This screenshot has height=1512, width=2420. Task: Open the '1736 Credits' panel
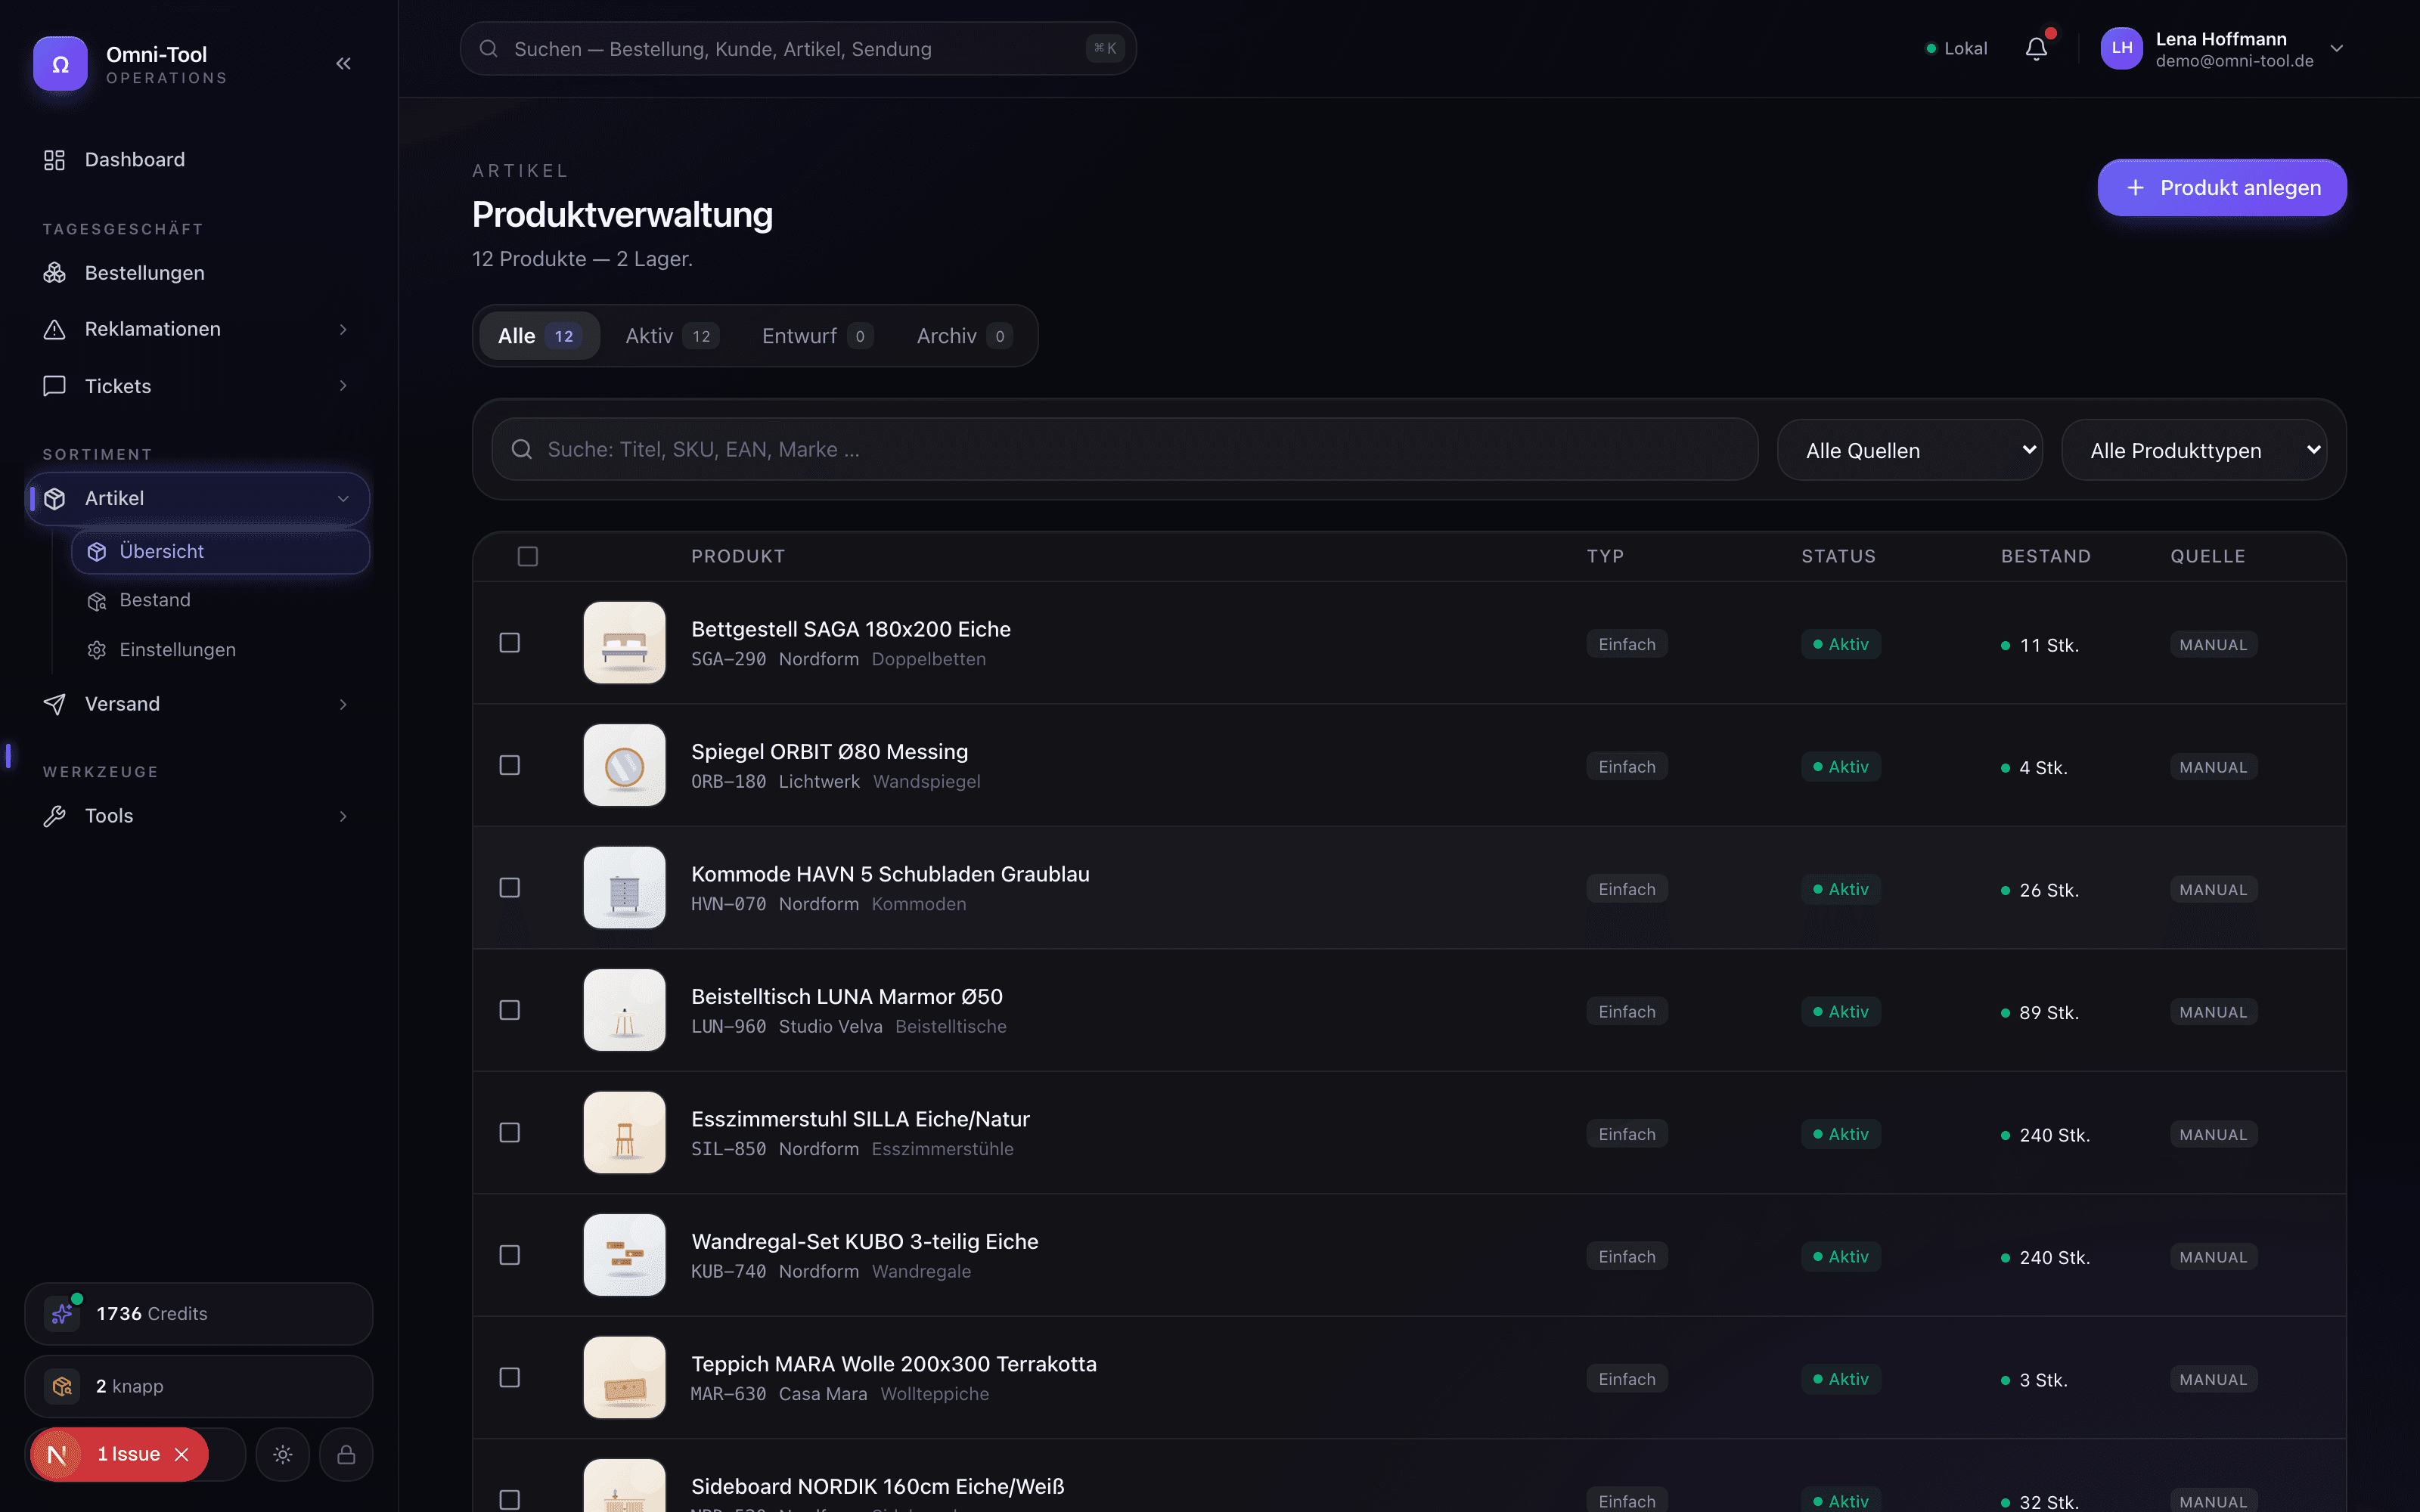pyautogui.click(x=198, y=1313)
